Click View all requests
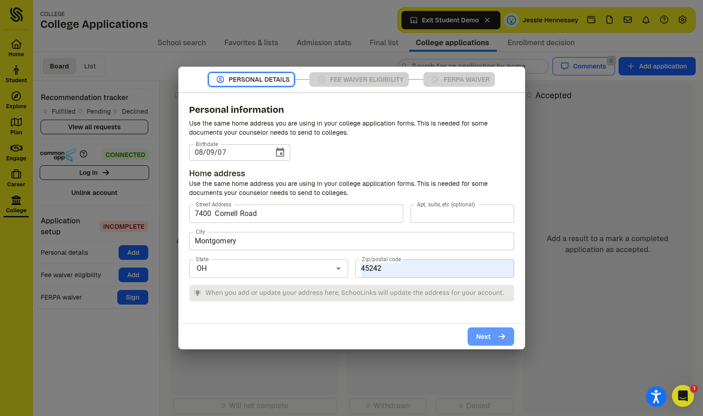 point(94,127)
